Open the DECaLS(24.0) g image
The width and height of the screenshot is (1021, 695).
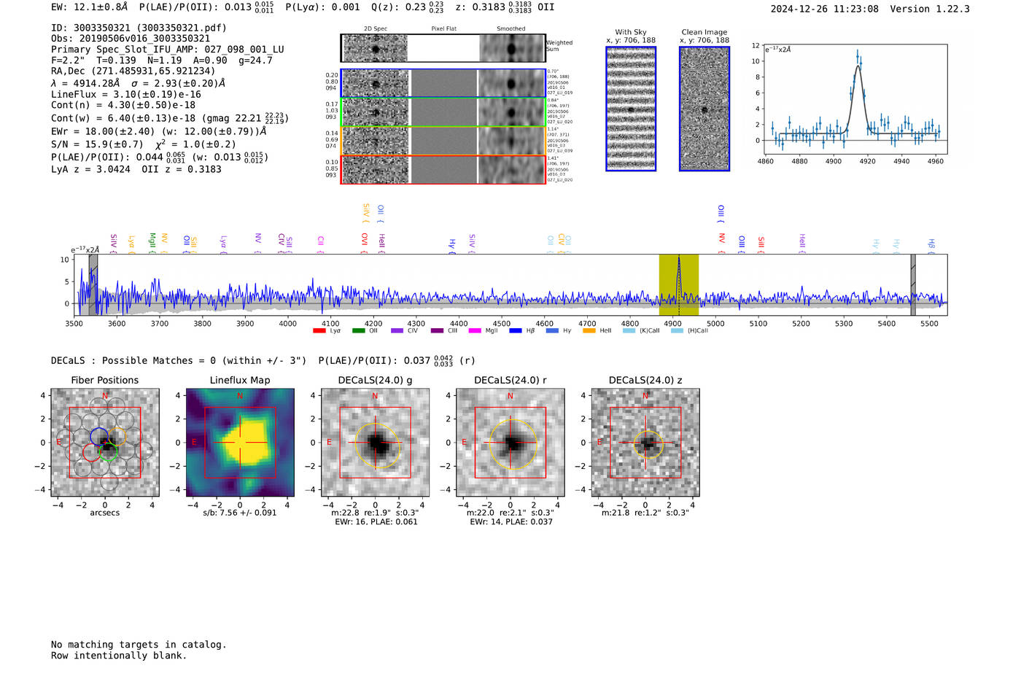[x=376, y=443]
